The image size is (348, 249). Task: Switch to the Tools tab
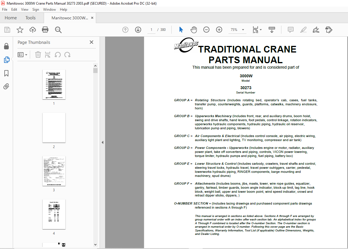(x=30, y=18)
